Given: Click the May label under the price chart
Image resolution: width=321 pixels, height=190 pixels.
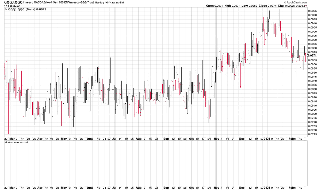Looking at the screenshot, I should point(64,139).
